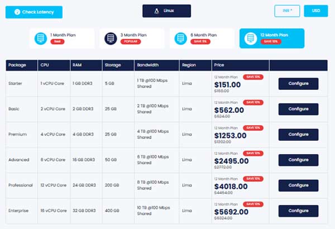Switch currency to USD

(315, 11)
